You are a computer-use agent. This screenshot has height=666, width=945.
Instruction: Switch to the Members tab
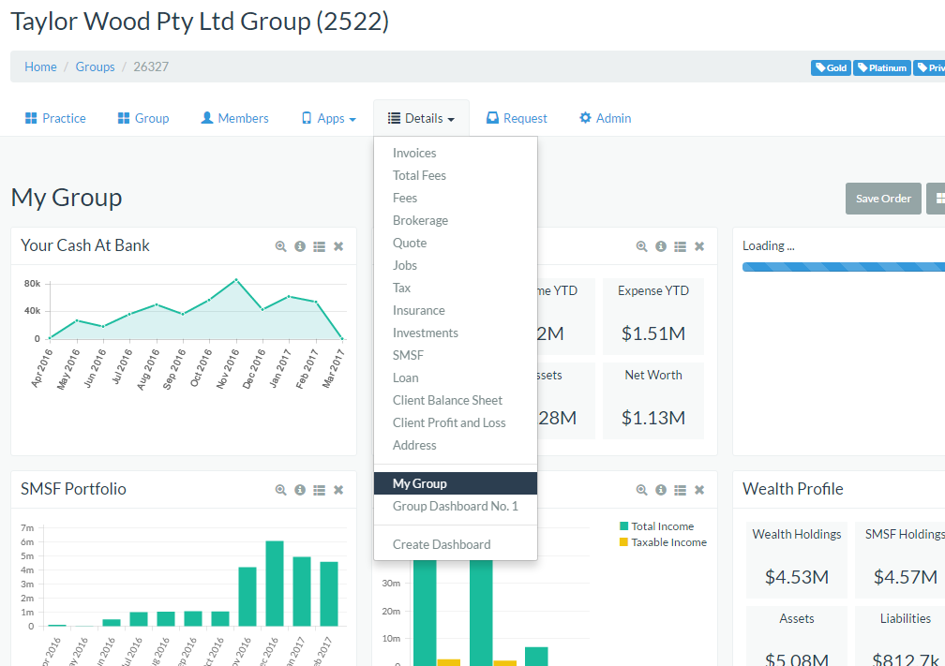click(x=234, y=119)
